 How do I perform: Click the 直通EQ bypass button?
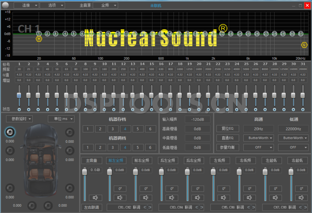point(228,138)
